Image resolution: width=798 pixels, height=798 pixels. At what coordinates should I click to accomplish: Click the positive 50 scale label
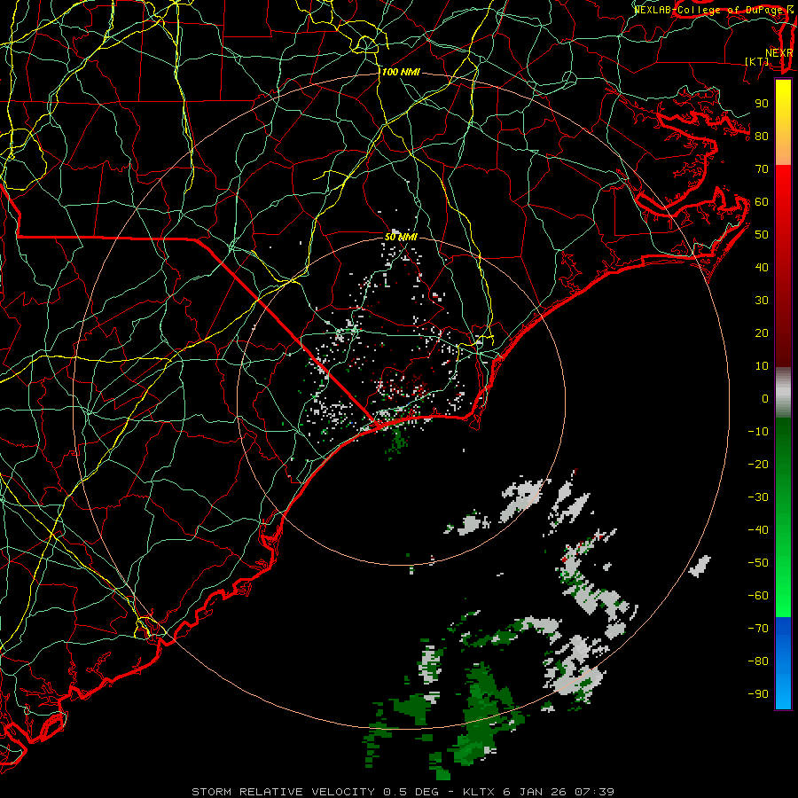762,235
